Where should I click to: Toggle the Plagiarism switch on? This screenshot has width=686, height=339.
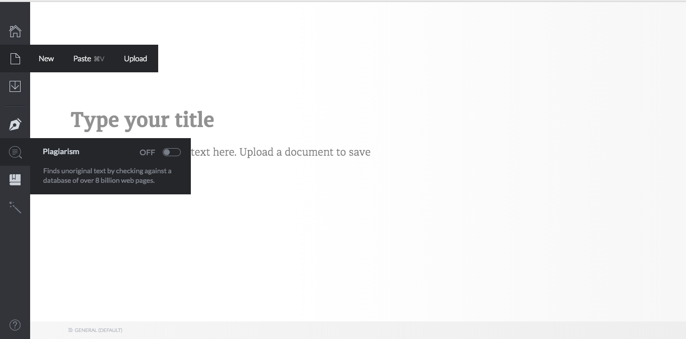(x=172, y=152)
